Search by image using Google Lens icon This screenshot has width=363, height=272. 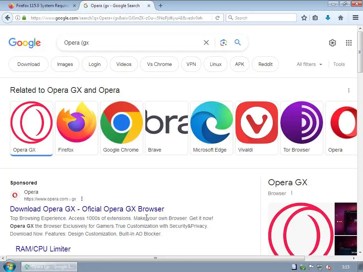point(223,42)
